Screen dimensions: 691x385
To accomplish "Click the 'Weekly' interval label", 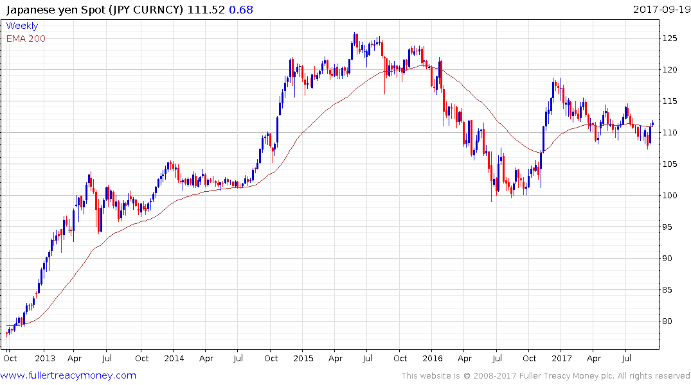I will (22, 26).
